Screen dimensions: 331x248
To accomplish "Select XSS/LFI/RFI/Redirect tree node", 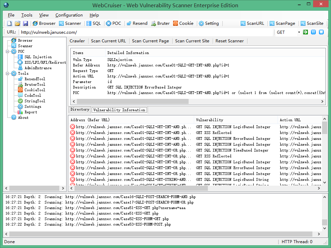I will [x=45, y=62].
